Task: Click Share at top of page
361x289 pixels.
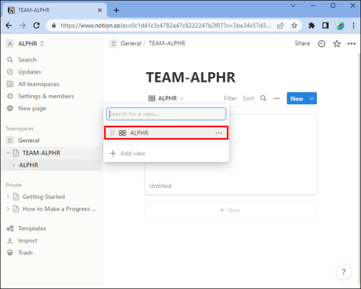Action: [x=302, y=43]
